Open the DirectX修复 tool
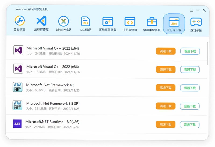The height and width of the screenshot is (147, 215). tap(63, 24)
